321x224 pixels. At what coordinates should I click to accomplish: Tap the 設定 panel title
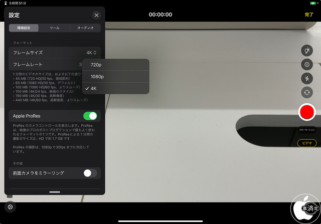14,15
